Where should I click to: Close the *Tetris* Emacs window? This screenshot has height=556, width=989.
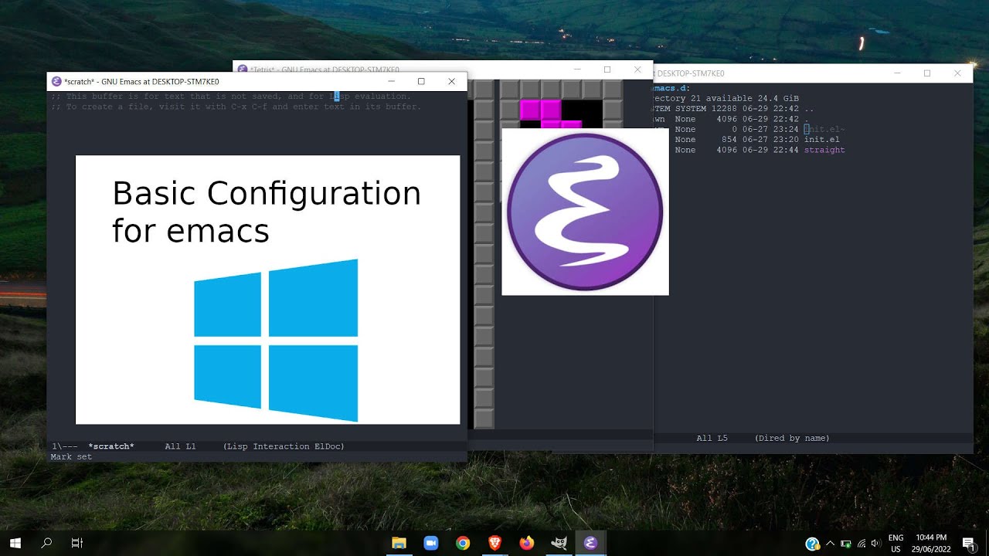click(637, 69)
